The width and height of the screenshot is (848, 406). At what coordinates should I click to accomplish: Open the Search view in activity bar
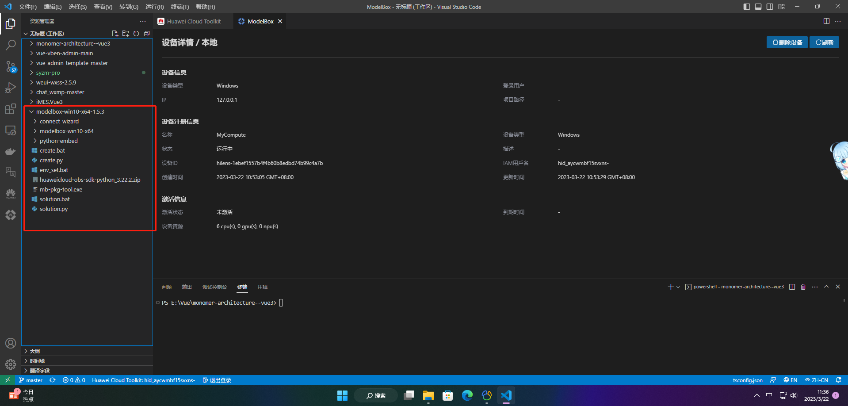tap(11, 45)
